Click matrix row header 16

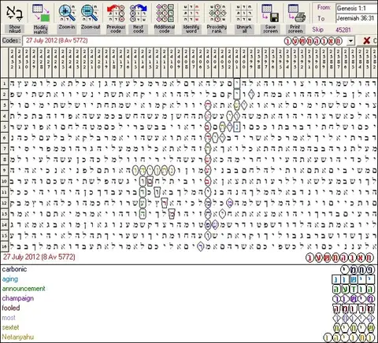[x=5, y=246]
